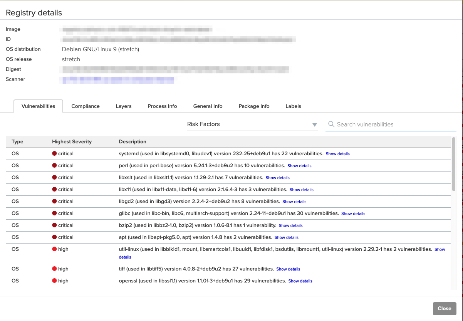Screen dimensions: 463x321
Task: Show details for perl vulnerabilities
Action: coord(299,166)
